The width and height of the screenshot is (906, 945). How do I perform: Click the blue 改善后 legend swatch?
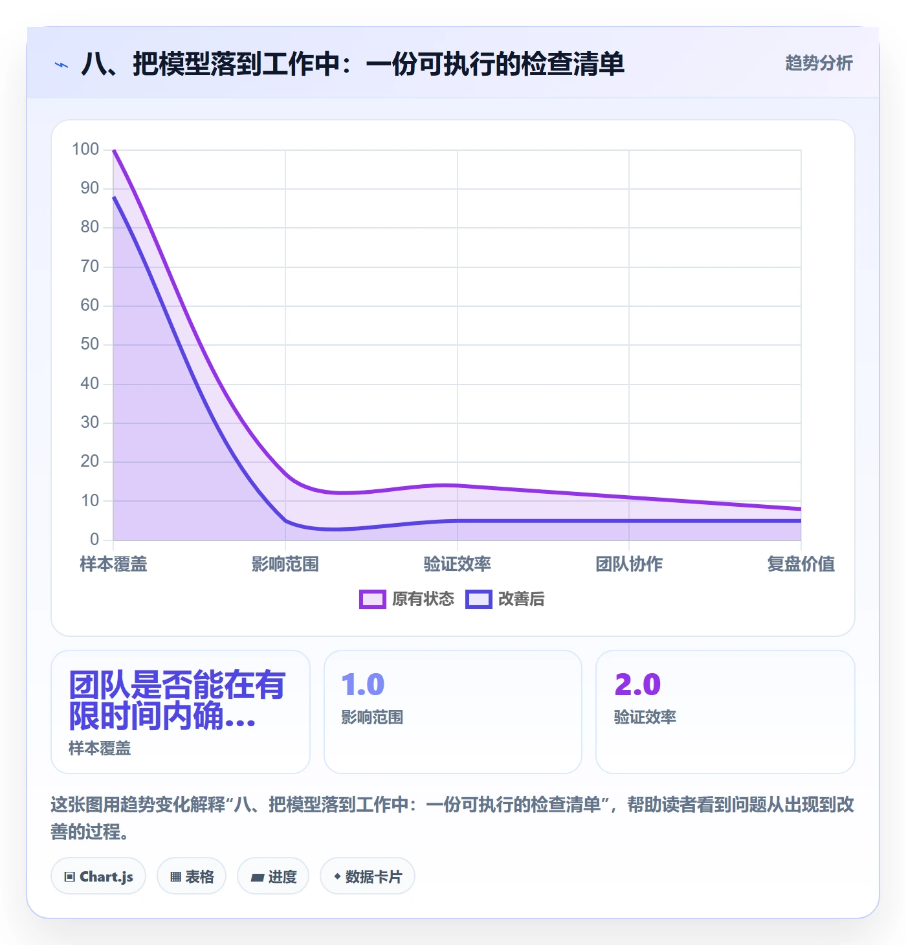coord(479,599)
